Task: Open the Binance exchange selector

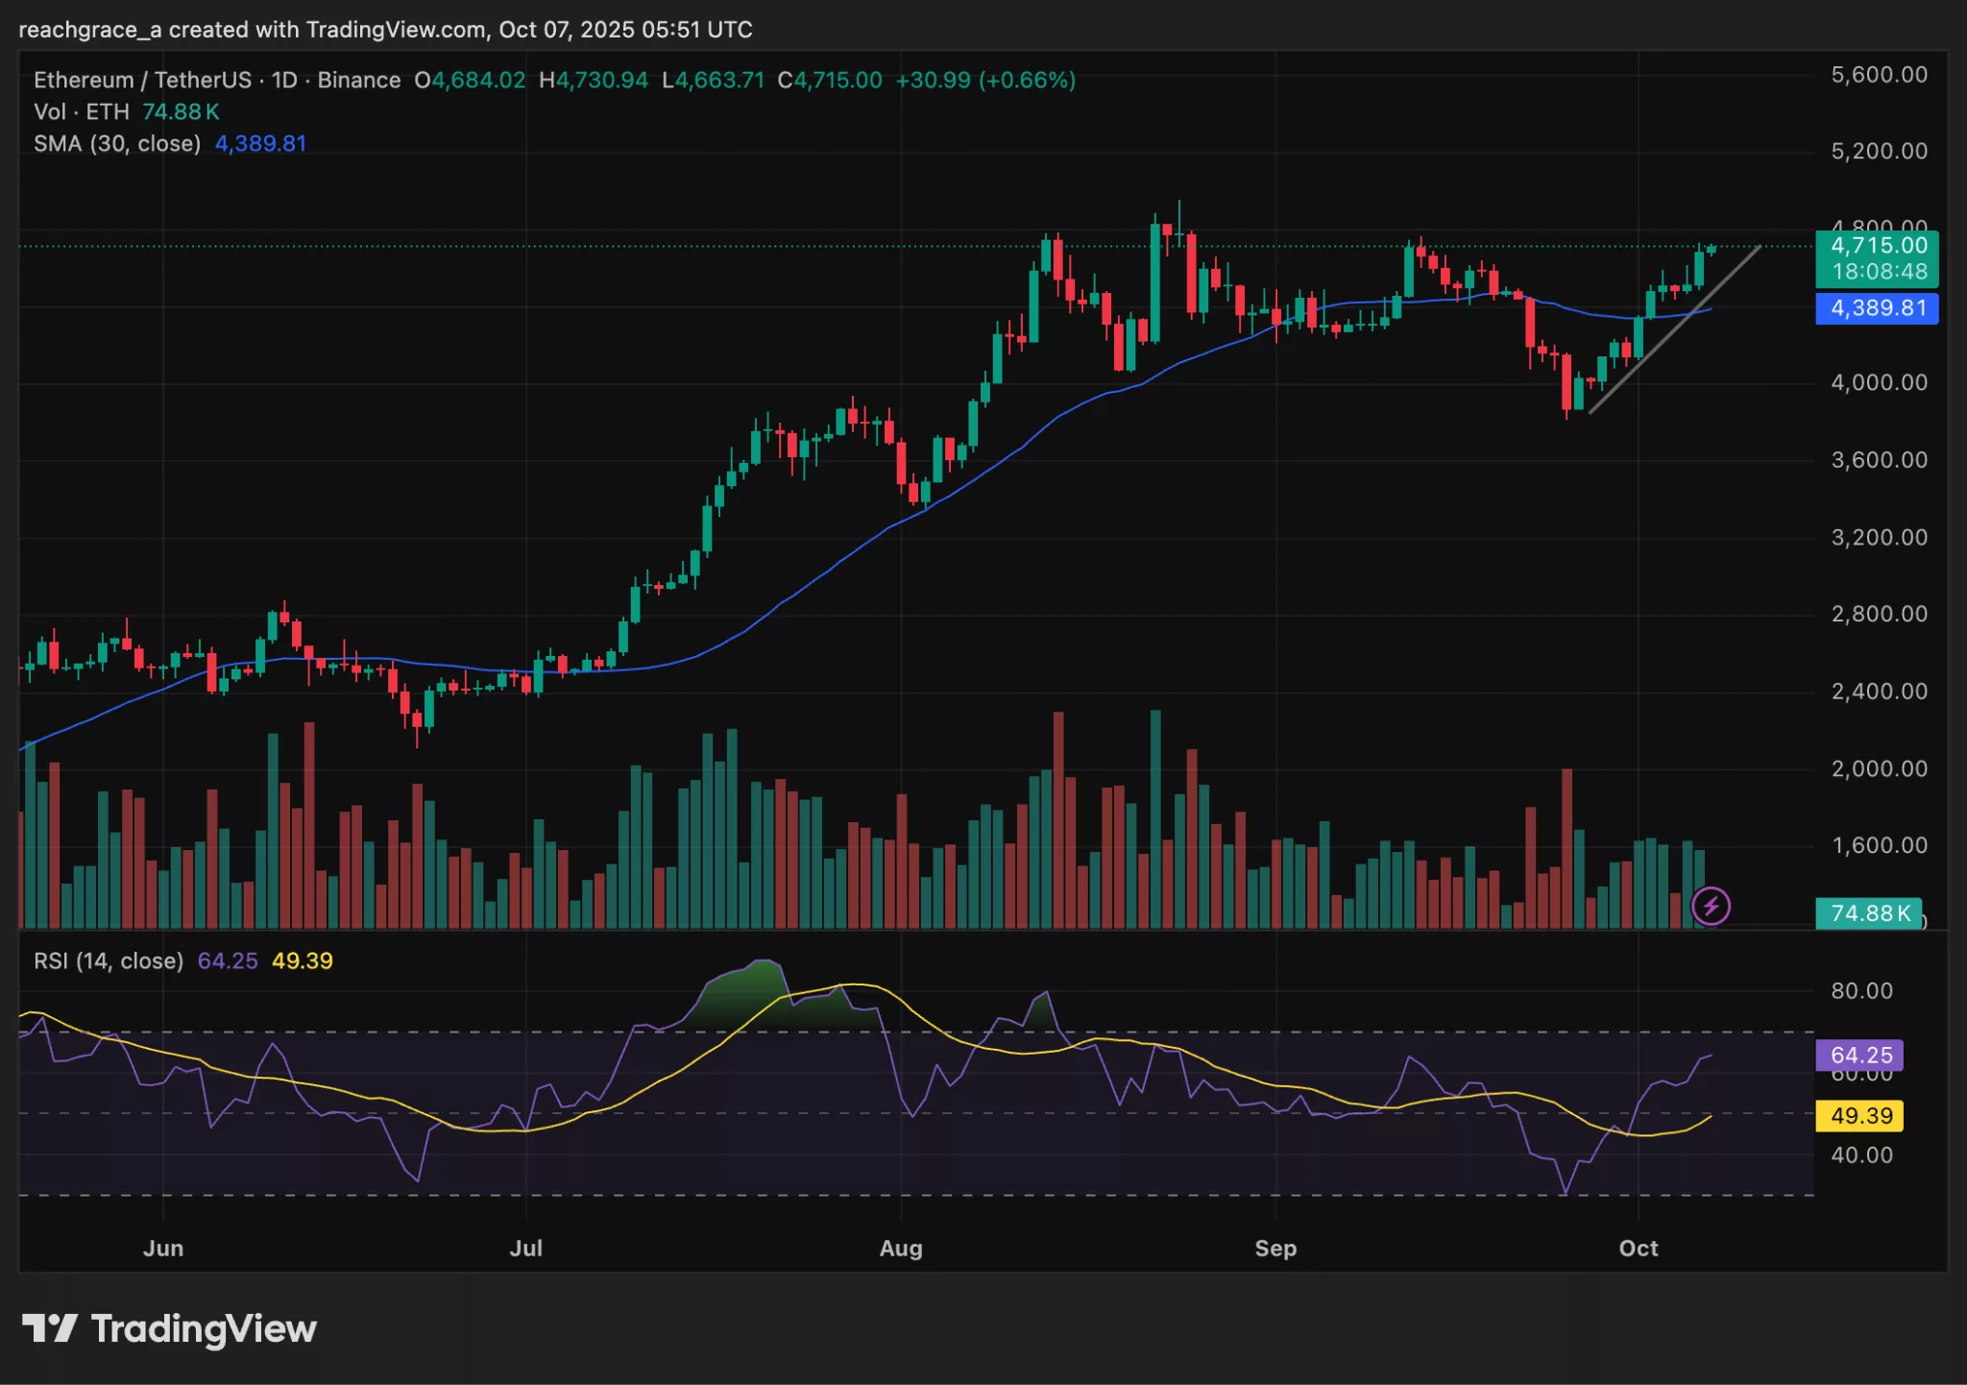Action: click(360, 81)
